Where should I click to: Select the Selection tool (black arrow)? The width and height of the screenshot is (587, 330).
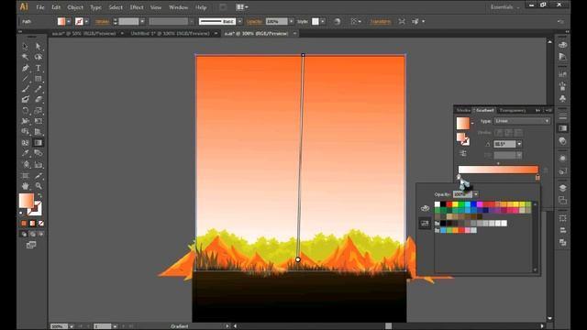[x=25, y=47]
